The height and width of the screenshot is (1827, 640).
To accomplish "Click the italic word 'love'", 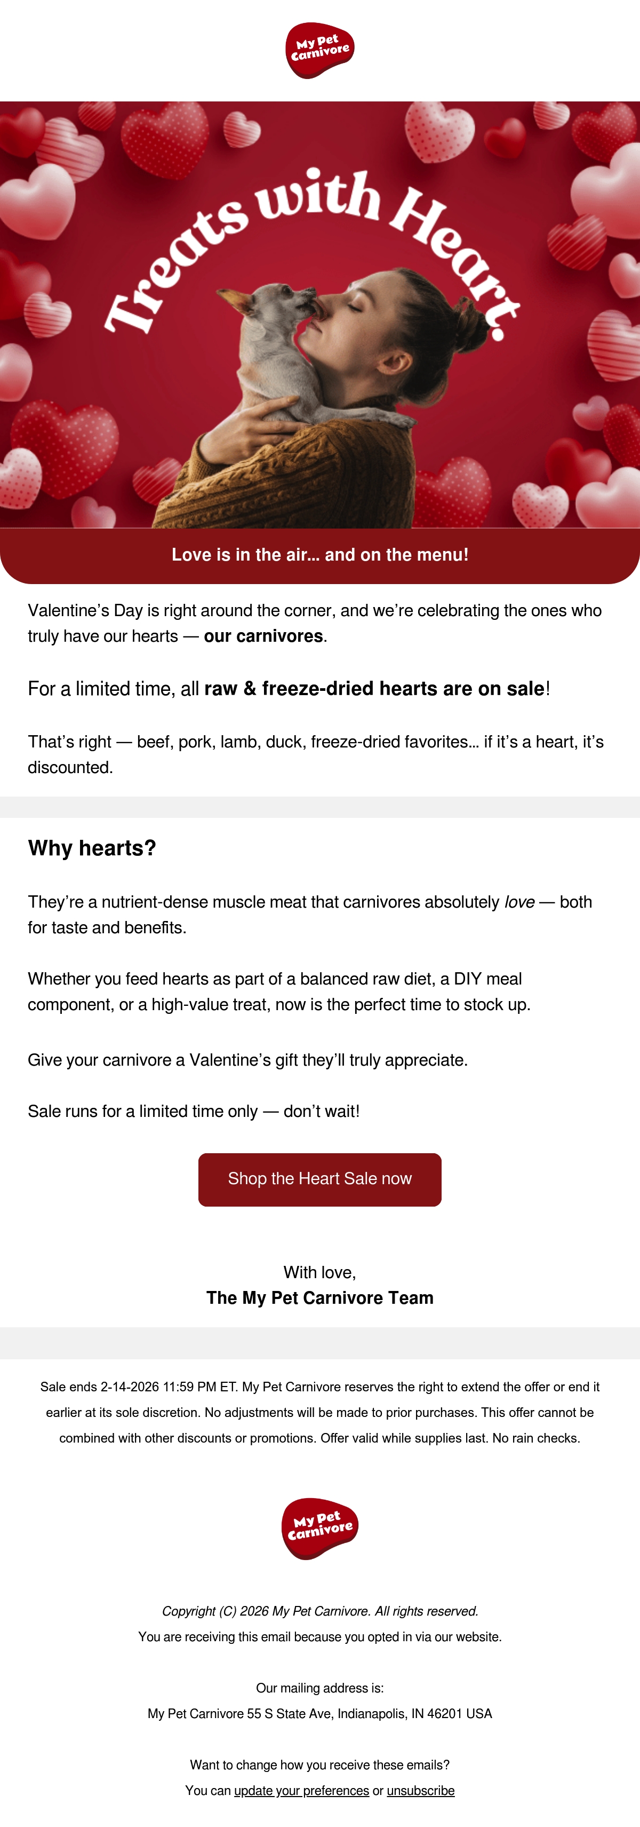I will 519,901.
